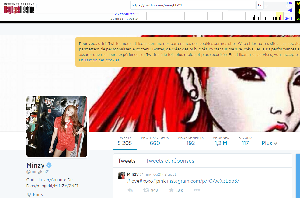Open the instagram.com/p/rOAwX3E5b3/ link
Viewport: 300px width, 198px height.
click(203, 181)
